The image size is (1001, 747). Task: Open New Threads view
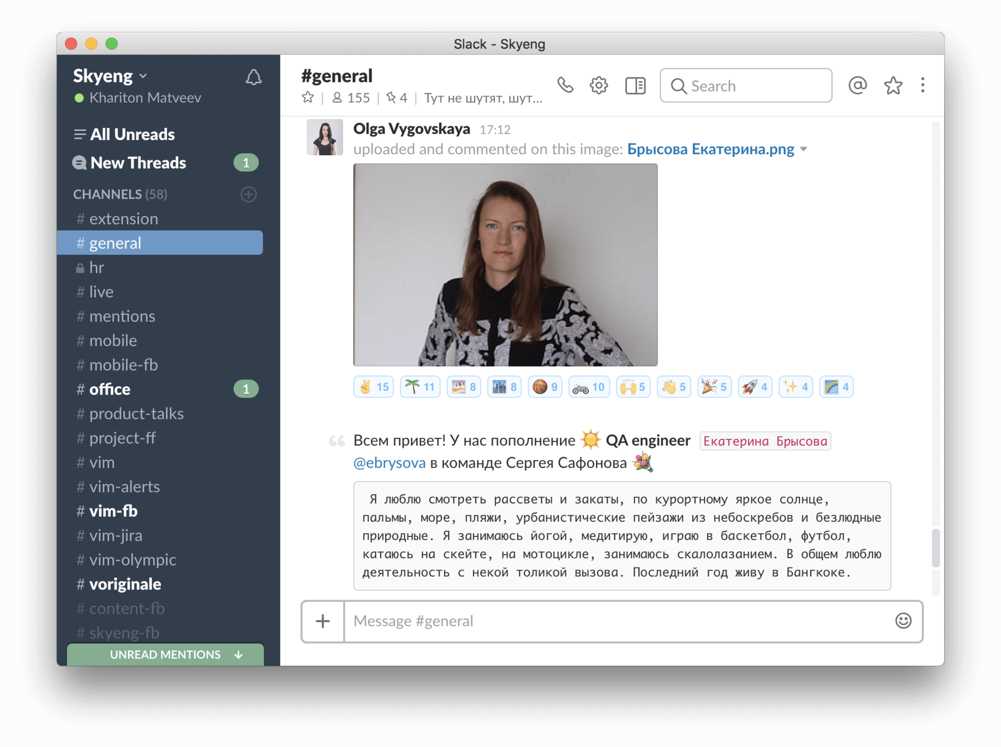point(138,163)
